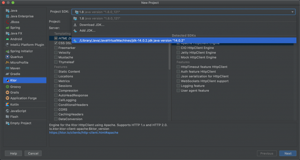This screenshot has height=160, width=300.
Task: Check the client Logging feature
Action: click(x=178, y=86)
